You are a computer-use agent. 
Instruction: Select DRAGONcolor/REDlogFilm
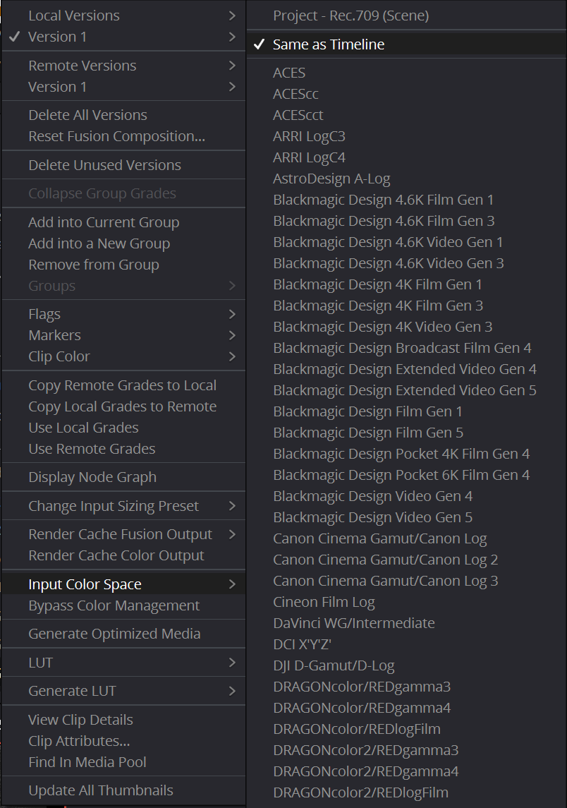pos(407,729)
